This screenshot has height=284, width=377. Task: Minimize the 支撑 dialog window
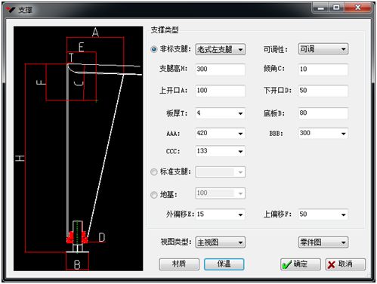(x=320, y=8)
